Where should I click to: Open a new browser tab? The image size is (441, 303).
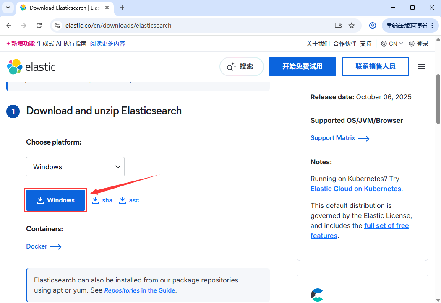click(x=122, y=8)
